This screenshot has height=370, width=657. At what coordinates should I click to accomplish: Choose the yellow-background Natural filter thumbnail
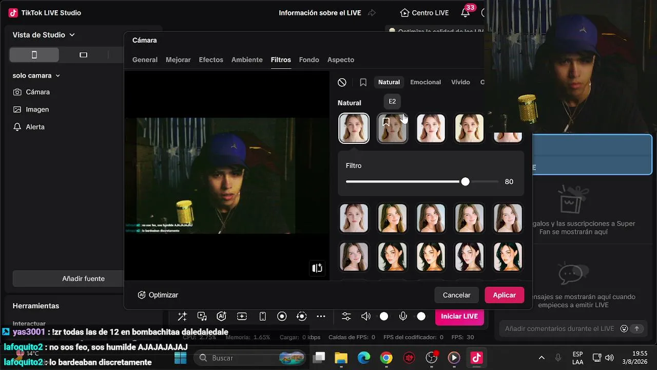469,128
